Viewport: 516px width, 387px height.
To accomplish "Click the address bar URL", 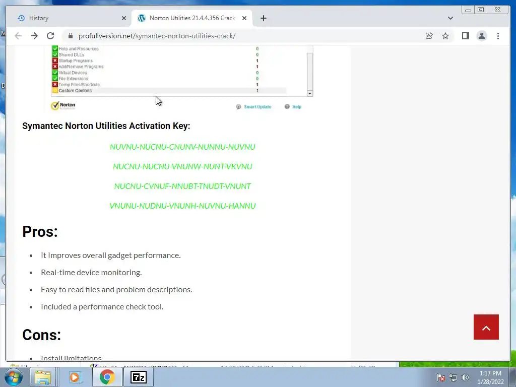I will (157, 36).
